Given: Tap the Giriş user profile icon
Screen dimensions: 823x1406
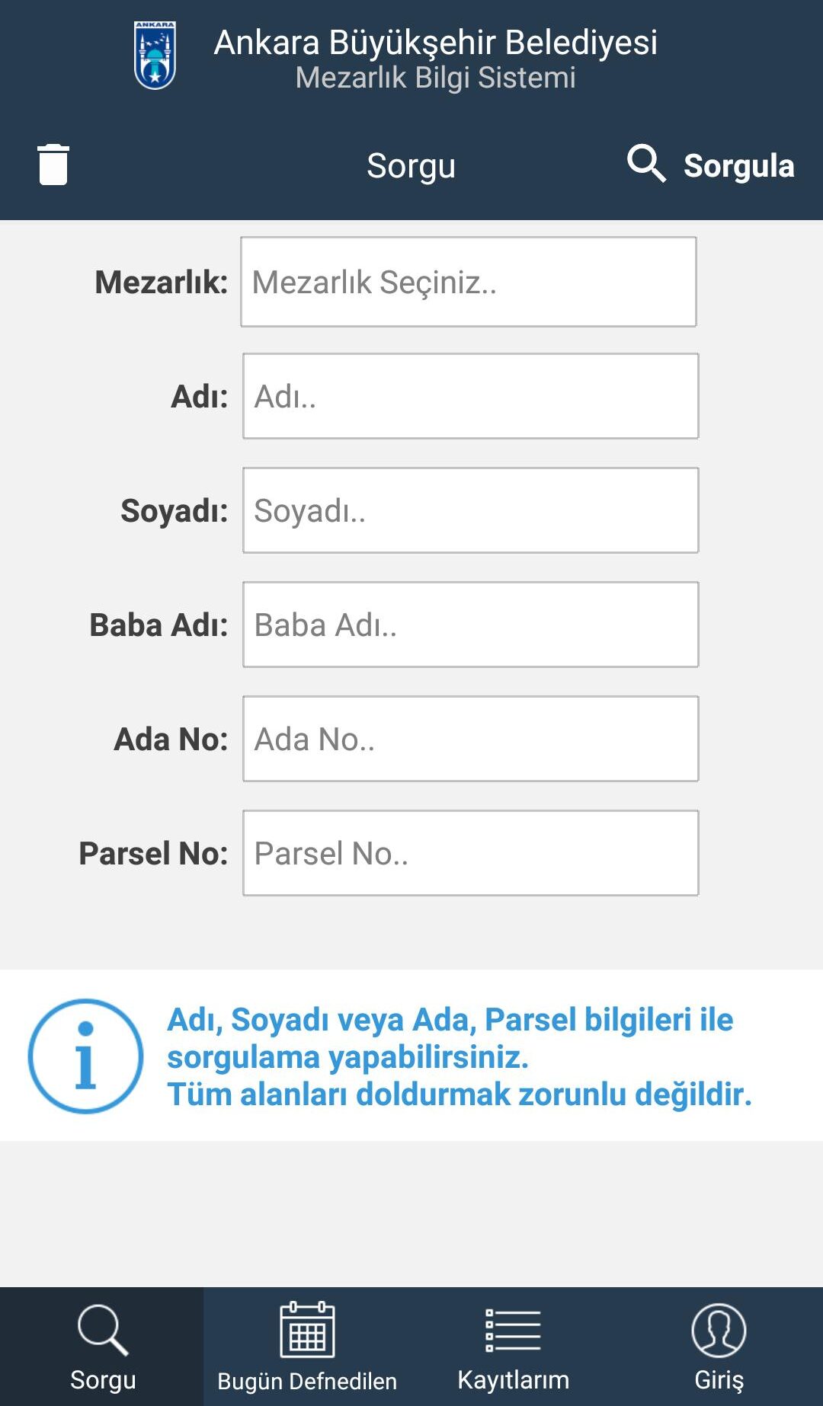Looking at the screenshot, I should tap(719, 1330).
